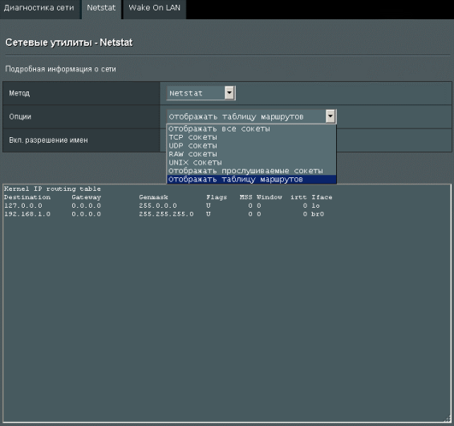
Task: Open the Метод dropdown arrow
Action: [229, 93]
